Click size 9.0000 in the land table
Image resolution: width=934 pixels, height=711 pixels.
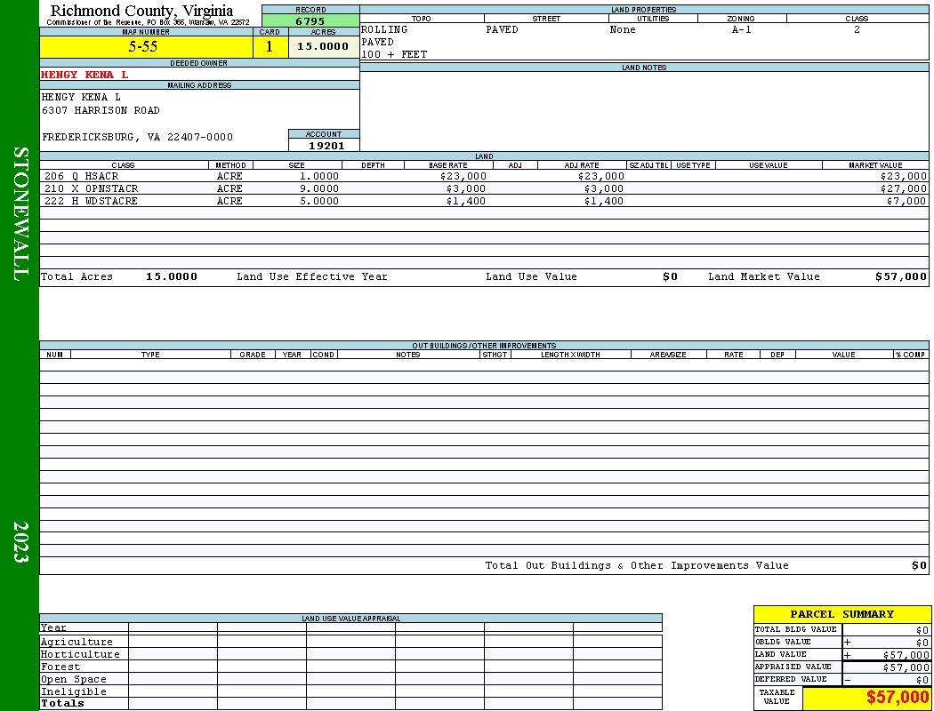(x=319, y=188)
